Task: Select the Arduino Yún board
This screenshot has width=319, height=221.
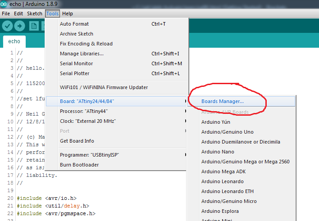Action: click(242, 122)
